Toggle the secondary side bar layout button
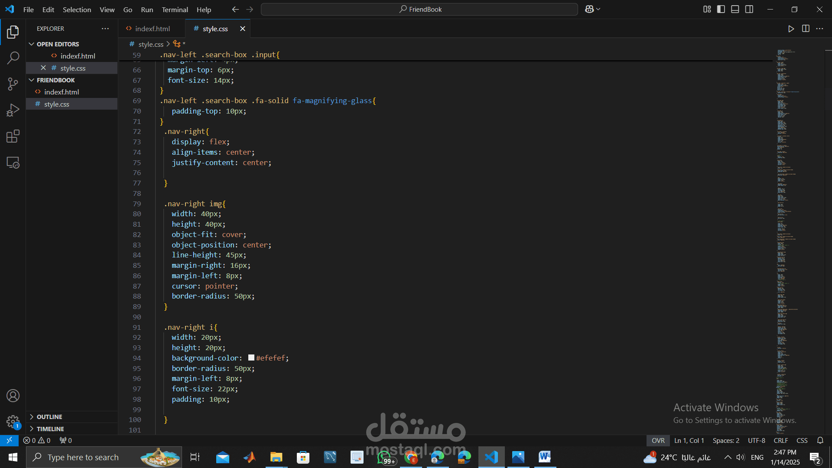Screen dimensions: 832x468 pos(749,9)
